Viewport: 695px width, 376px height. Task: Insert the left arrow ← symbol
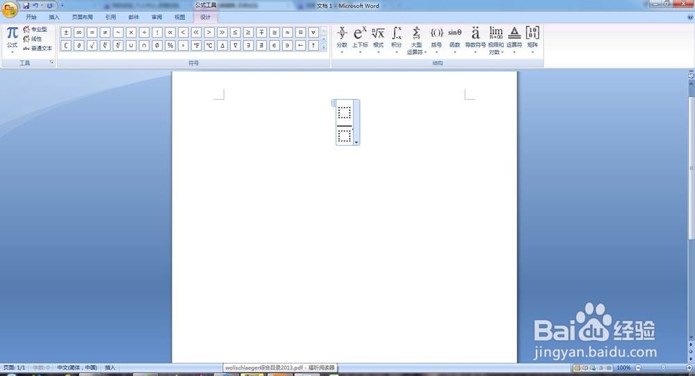point(300,45)
